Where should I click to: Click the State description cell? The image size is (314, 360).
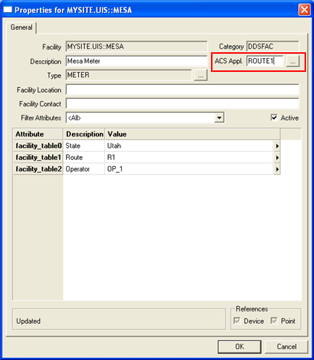[84, 146]
